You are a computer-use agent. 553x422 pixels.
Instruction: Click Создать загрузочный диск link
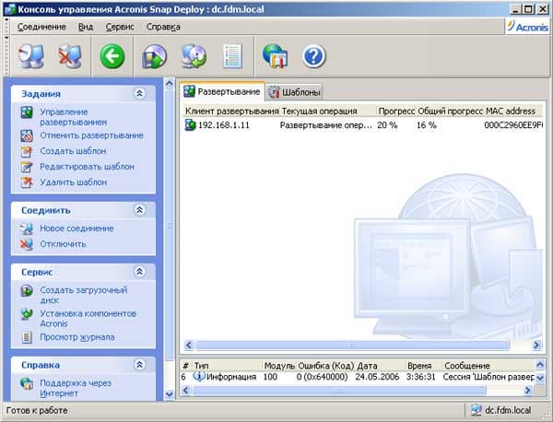tap(84, 295)
